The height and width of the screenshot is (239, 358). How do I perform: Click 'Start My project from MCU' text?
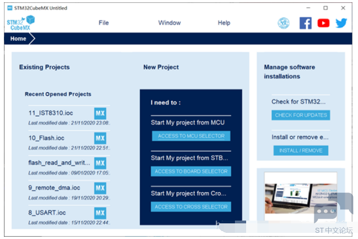(x=188, y=123)
